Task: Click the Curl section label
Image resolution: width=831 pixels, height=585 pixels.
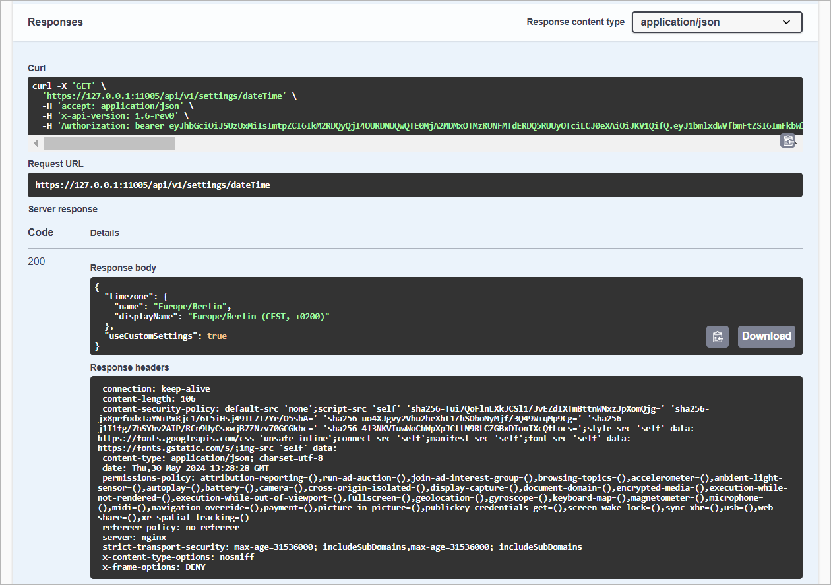Action: pos(36,68)
